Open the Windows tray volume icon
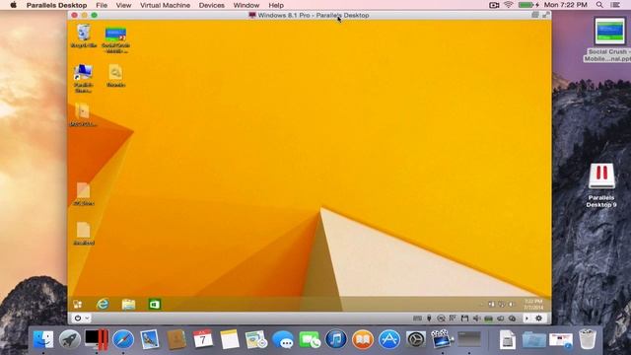The height and width of the screenshot is (355, 631). click(x=511, y=305)
